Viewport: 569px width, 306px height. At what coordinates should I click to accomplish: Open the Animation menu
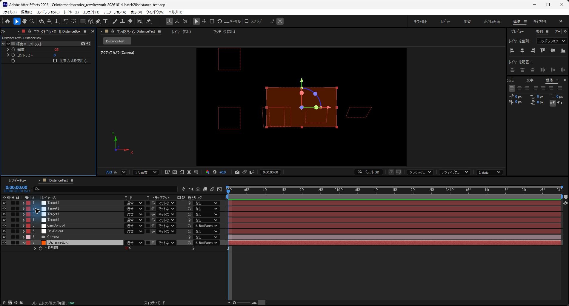[115, 12]
